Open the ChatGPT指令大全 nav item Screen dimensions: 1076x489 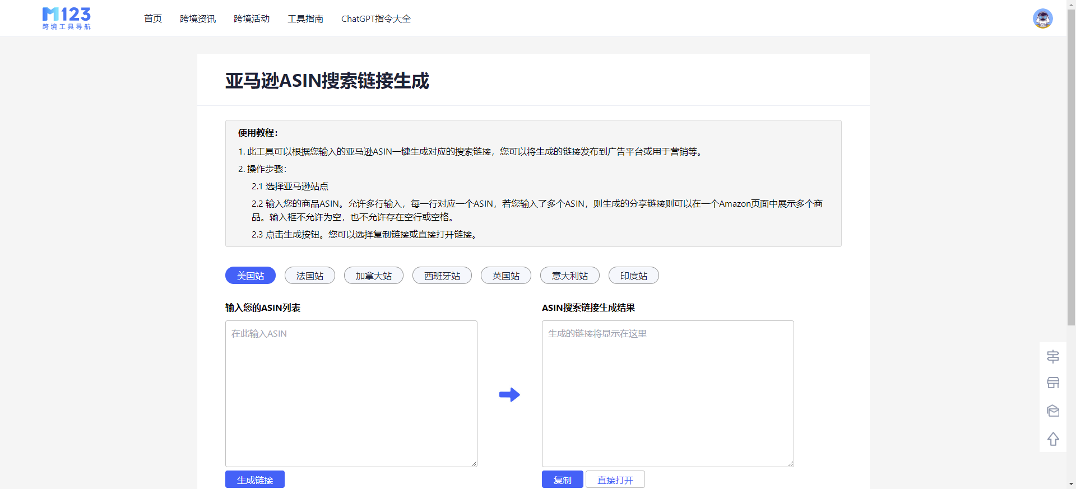[x=376, y=18]
